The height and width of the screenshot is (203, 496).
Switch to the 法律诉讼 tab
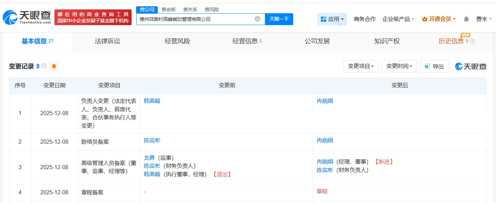107,41
